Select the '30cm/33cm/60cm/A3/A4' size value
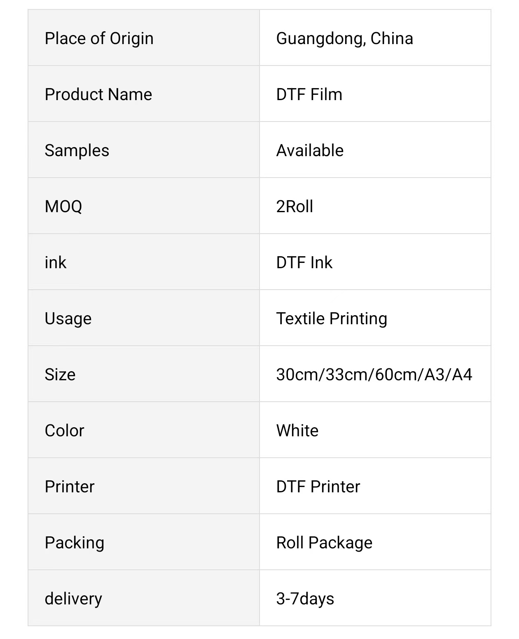Screen dimensions: 519x639 point(374,375)
